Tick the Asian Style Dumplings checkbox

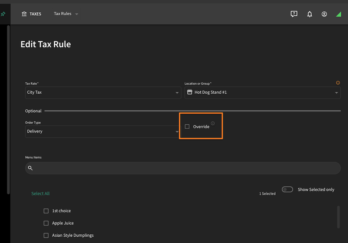[46, 235]
